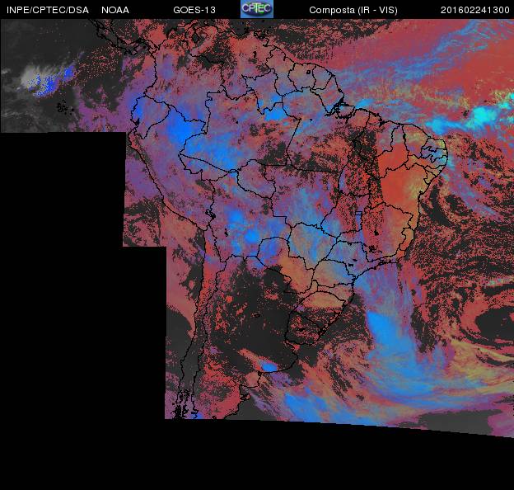Image resolution: width=514 pixels, height=490 pixels.
Task: Click the NOAA label in header
Action: (x=115, y=10)
